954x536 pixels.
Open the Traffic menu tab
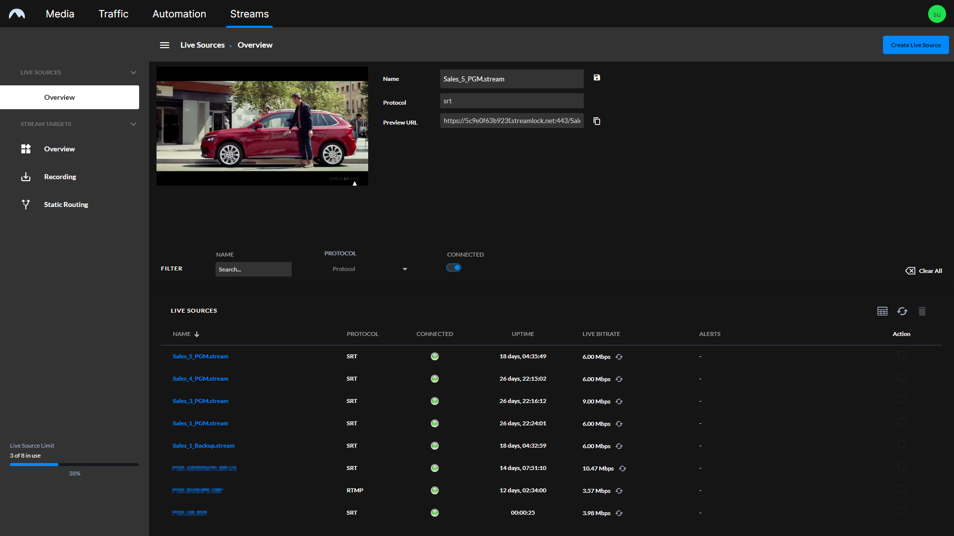[113, 14]
